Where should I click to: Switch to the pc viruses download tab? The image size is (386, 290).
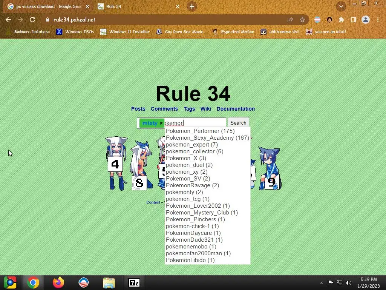point(48,6)
